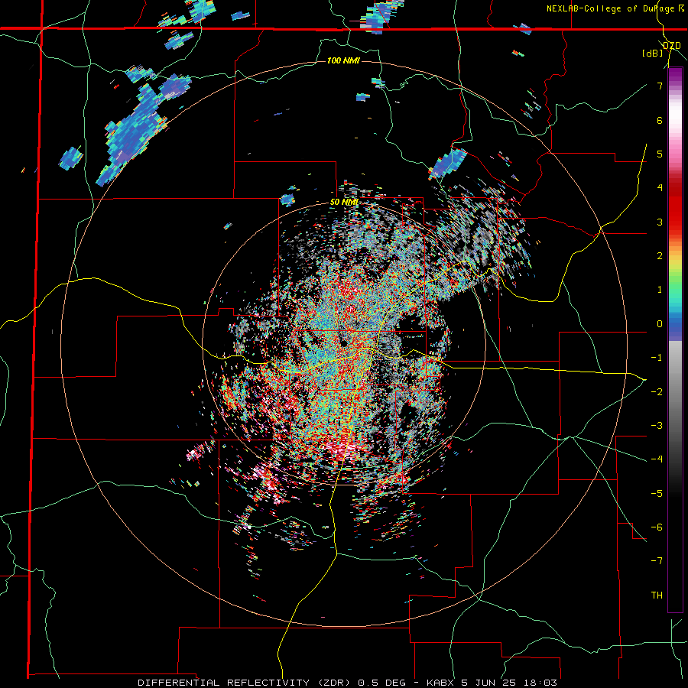Click the positive 1 tick label on scale
The width and height of the screenshot is (688, 688).
[x=660, y=290]
